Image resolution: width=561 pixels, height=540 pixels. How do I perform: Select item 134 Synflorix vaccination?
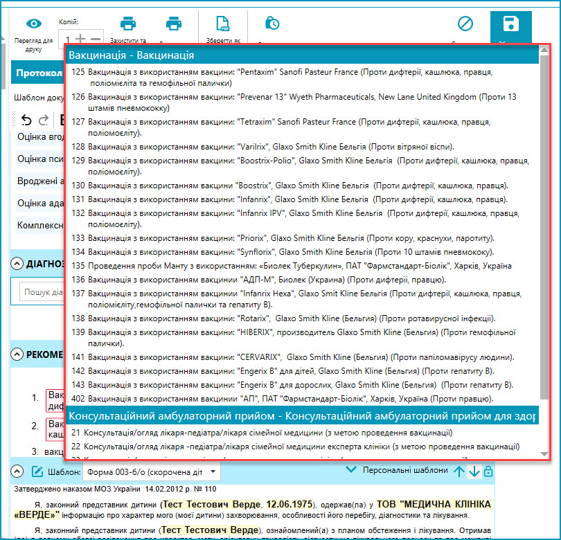(x=303, y=252)
